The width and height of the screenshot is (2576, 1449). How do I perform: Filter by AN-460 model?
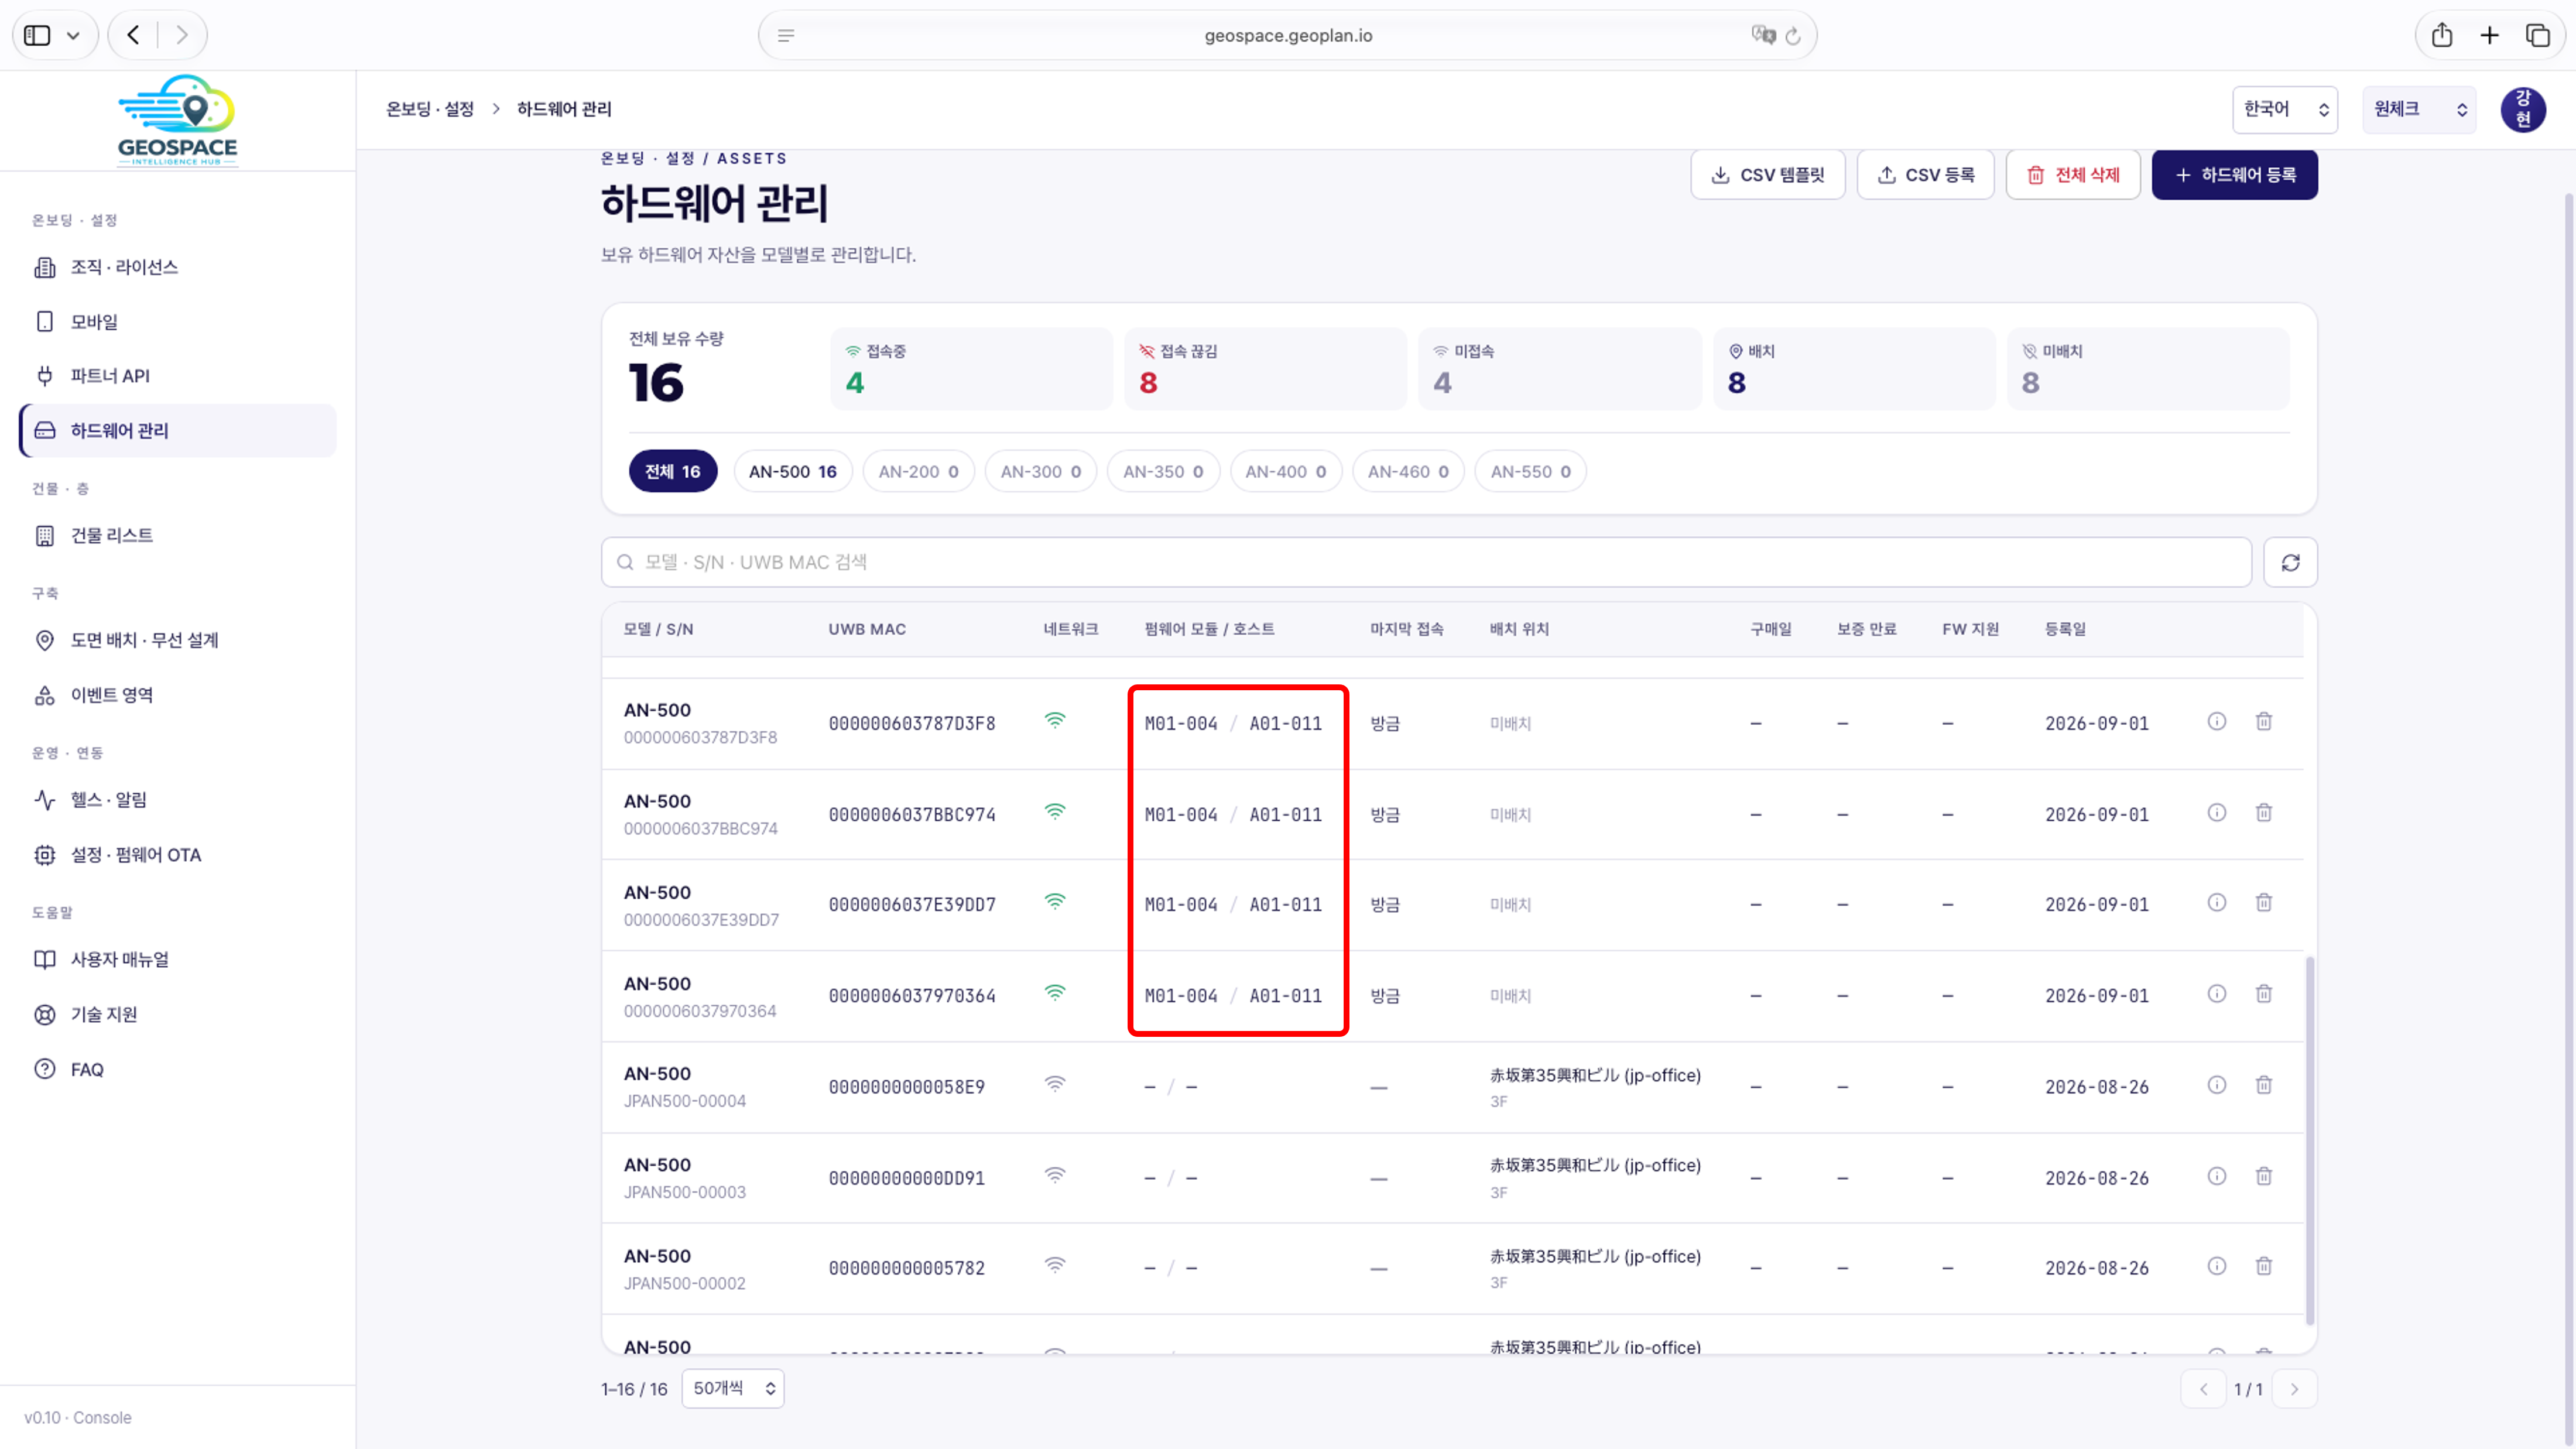point(1408,472)
